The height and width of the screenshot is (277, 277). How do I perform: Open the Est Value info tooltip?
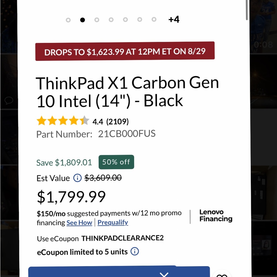click(x=77, y=178)
